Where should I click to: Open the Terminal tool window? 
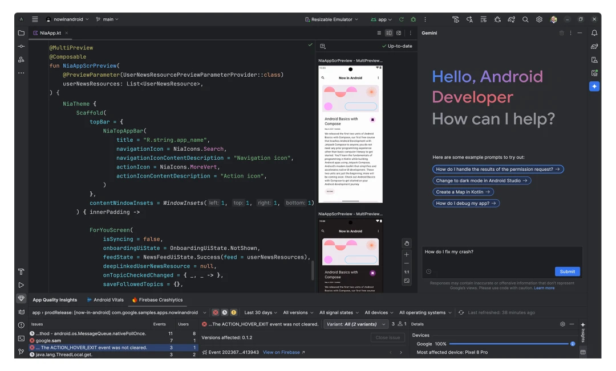pyautogui.click(x=21, y=337)
